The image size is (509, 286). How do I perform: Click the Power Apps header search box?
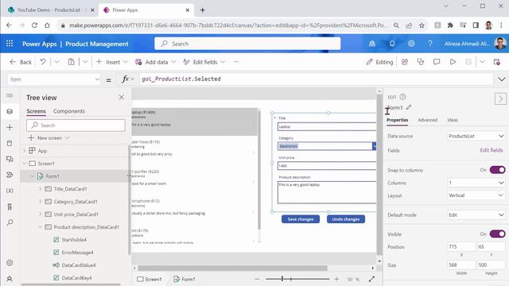[247, 44]
